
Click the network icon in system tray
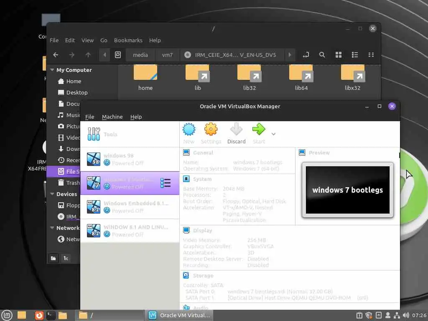pos(397,316)
